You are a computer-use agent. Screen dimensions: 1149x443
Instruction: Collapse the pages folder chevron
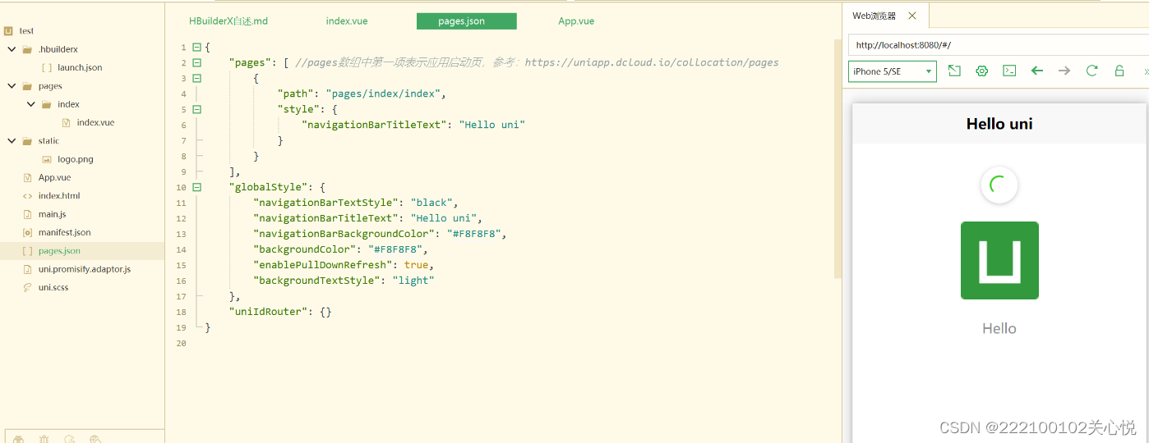pyautogui.click(x=12, y=86)
